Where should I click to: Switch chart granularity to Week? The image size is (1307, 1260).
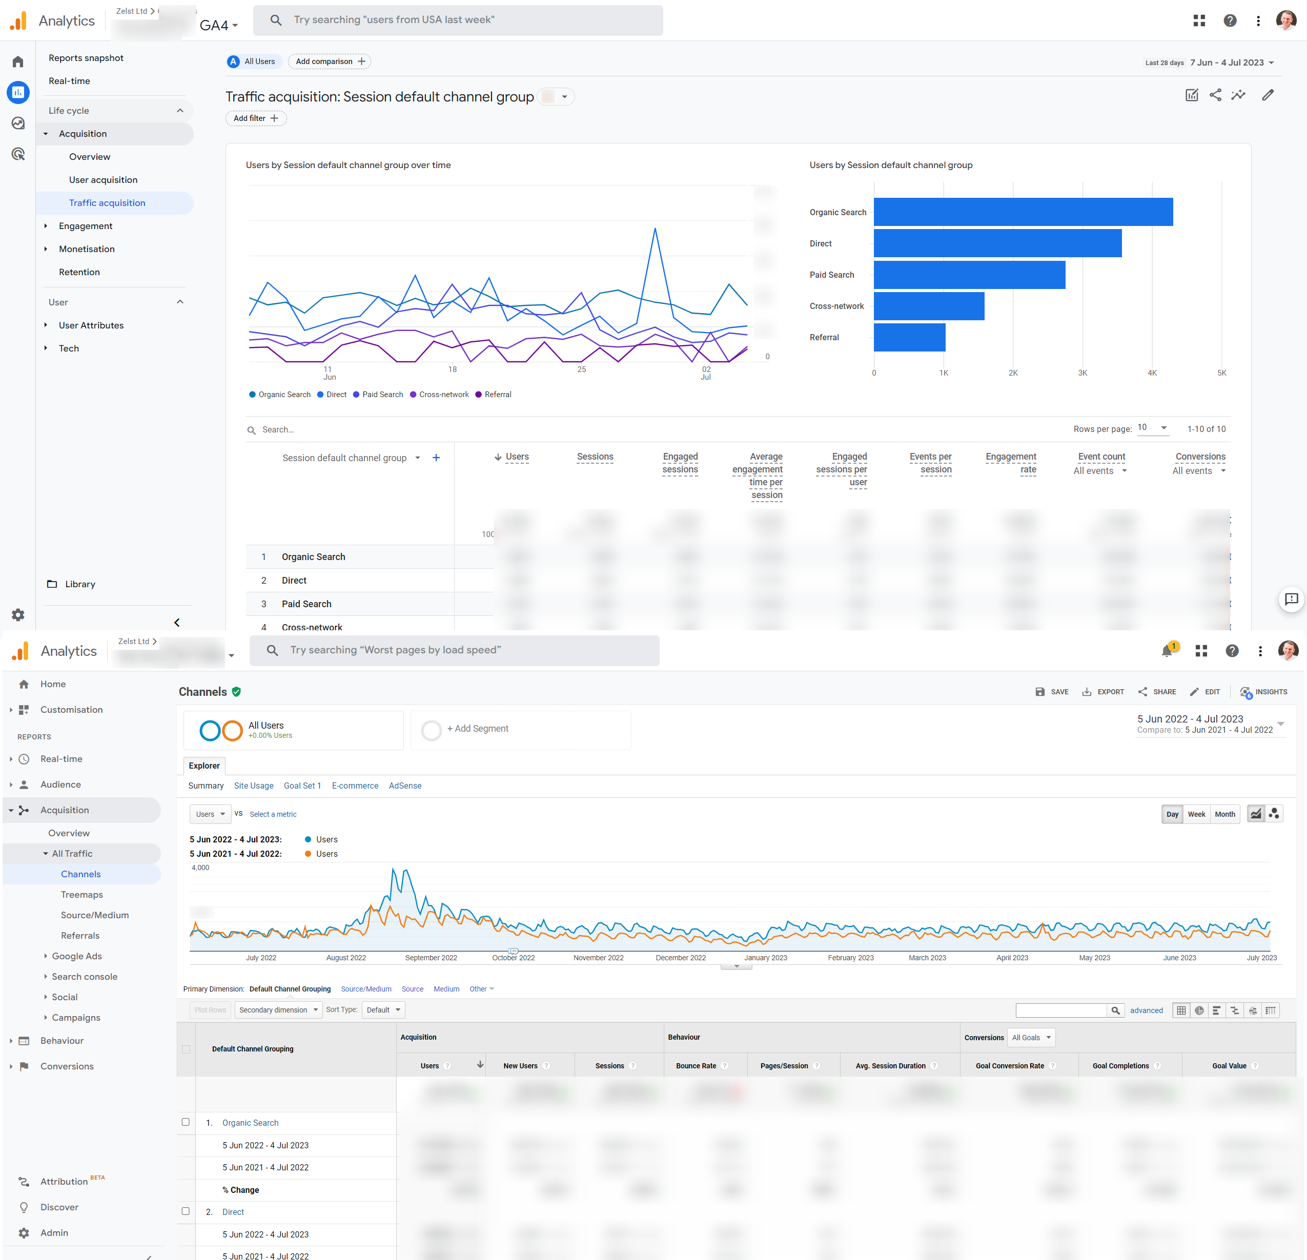tap(1197, 814)
